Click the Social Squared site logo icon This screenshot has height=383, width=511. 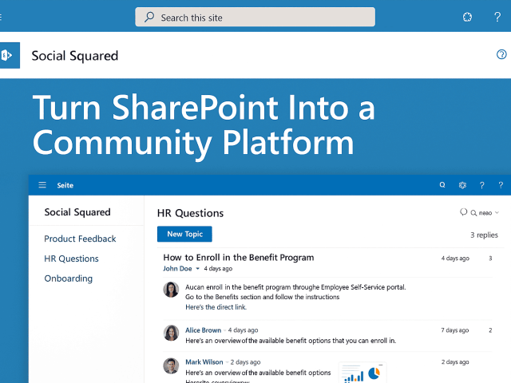tap(10, 55)
